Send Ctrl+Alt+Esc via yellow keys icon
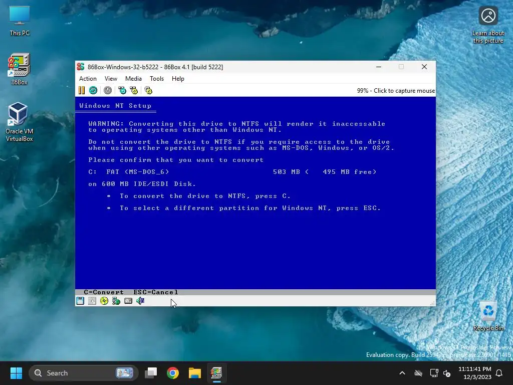This screenshot has width=513, height=385. (134, 90)
